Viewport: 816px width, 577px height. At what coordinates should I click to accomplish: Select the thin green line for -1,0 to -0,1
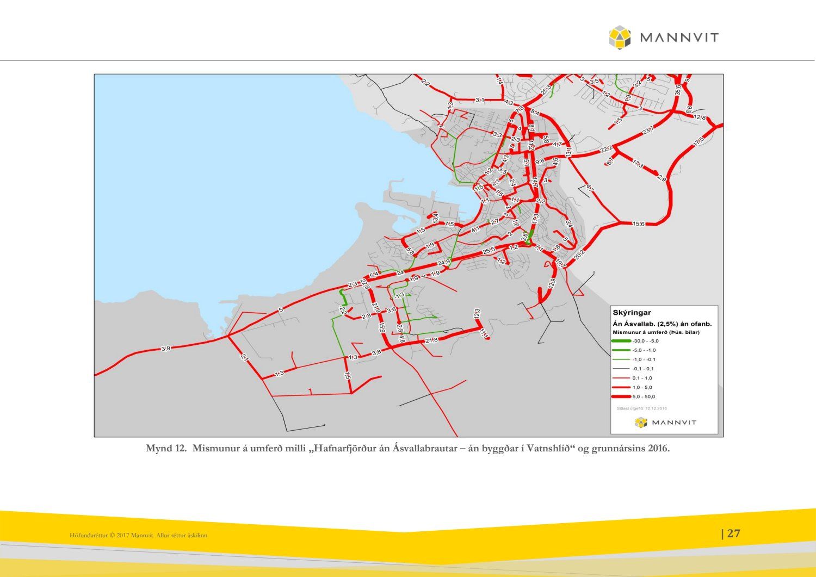click(x=621, y=359)
